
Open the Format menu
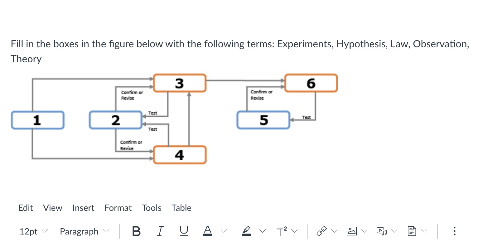(118, 208)
